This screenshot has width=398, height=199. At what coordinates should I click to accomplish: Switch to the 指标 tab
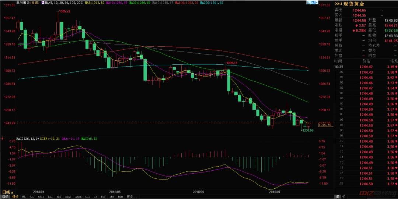[5, 197]
